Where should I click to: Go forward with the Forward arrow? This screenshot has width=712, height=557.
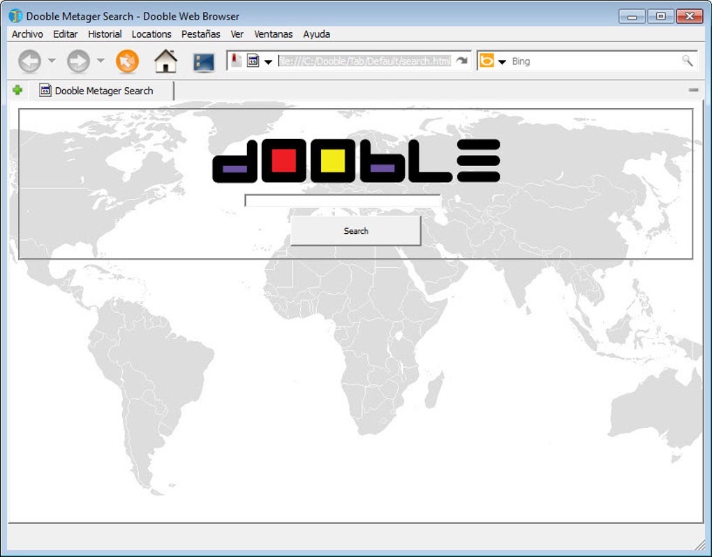(78, 61)
